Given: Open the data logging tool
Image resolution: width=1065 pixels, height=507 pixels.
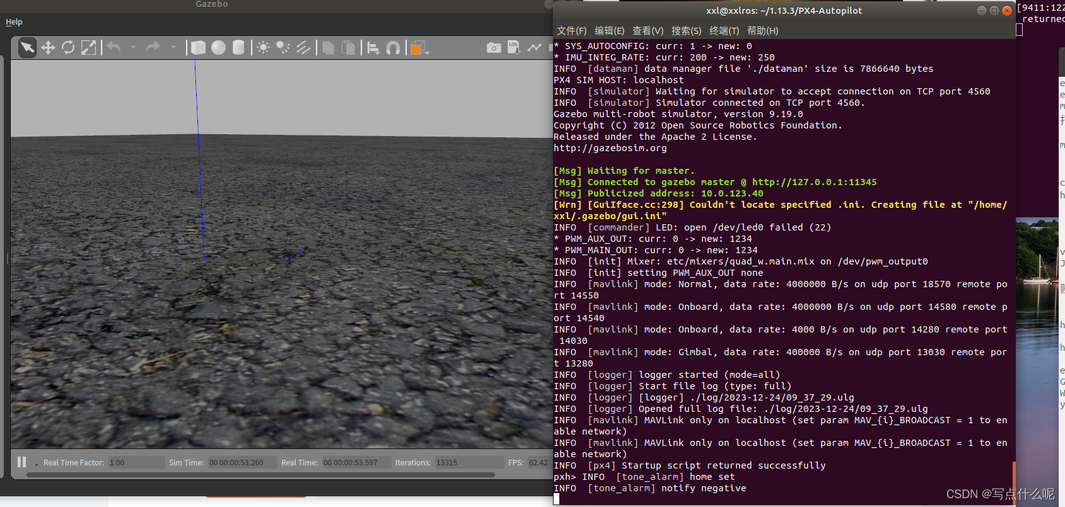Looking at the screenshot, I should [x=514, y=48].
